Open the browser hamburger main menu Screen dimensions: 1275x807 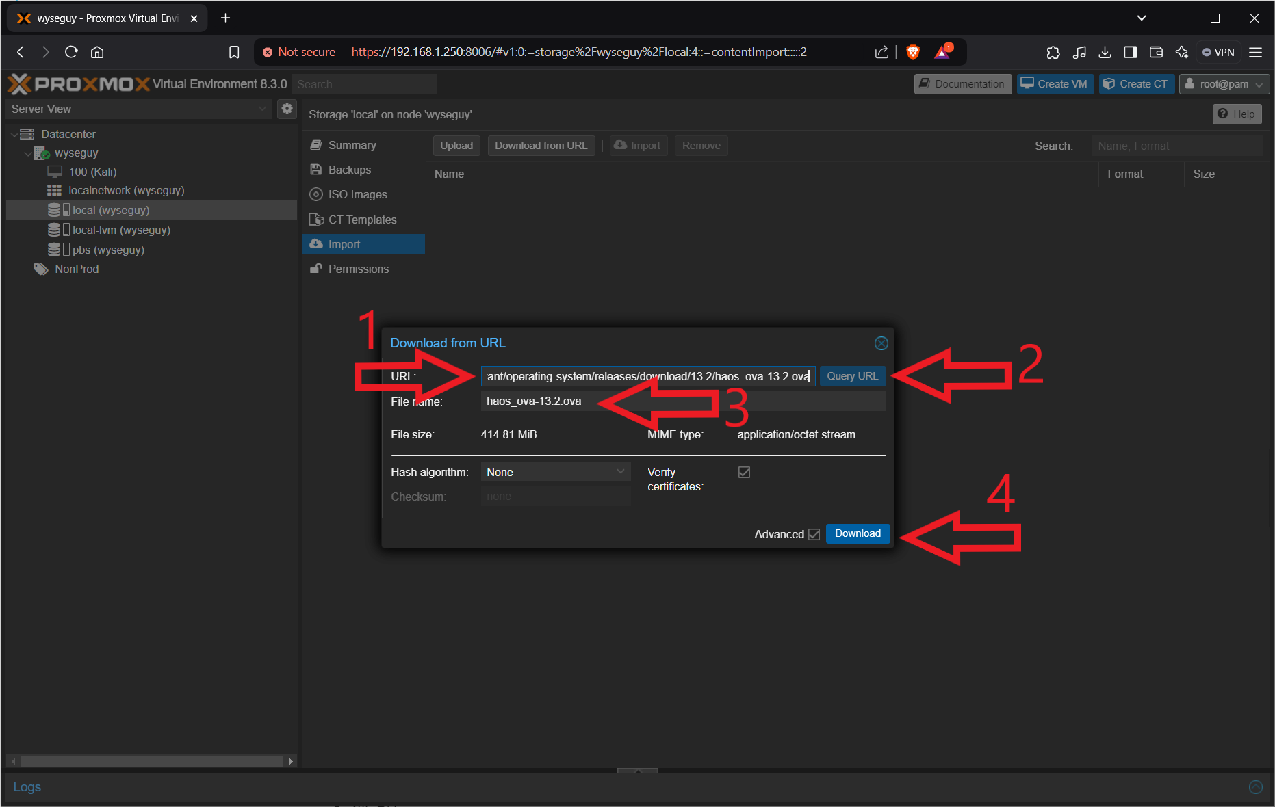point(1255,52)
